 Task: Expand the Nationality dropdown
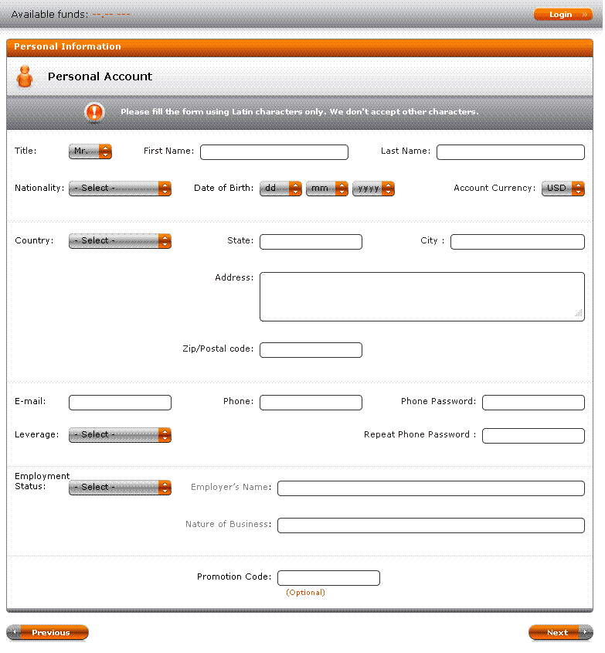[x=120, y=189]
